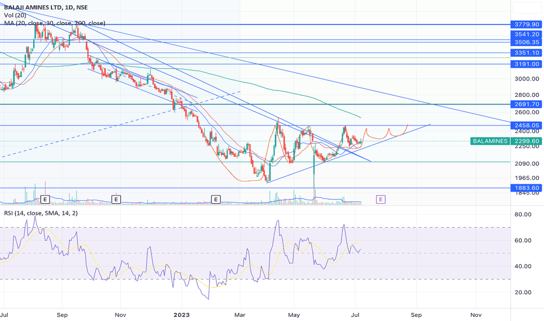Image resolution: width=544 pixels, height=321 pixels.
Task: Click the green BALAMINES symbol tag
Action: click(x=490, y=141)
